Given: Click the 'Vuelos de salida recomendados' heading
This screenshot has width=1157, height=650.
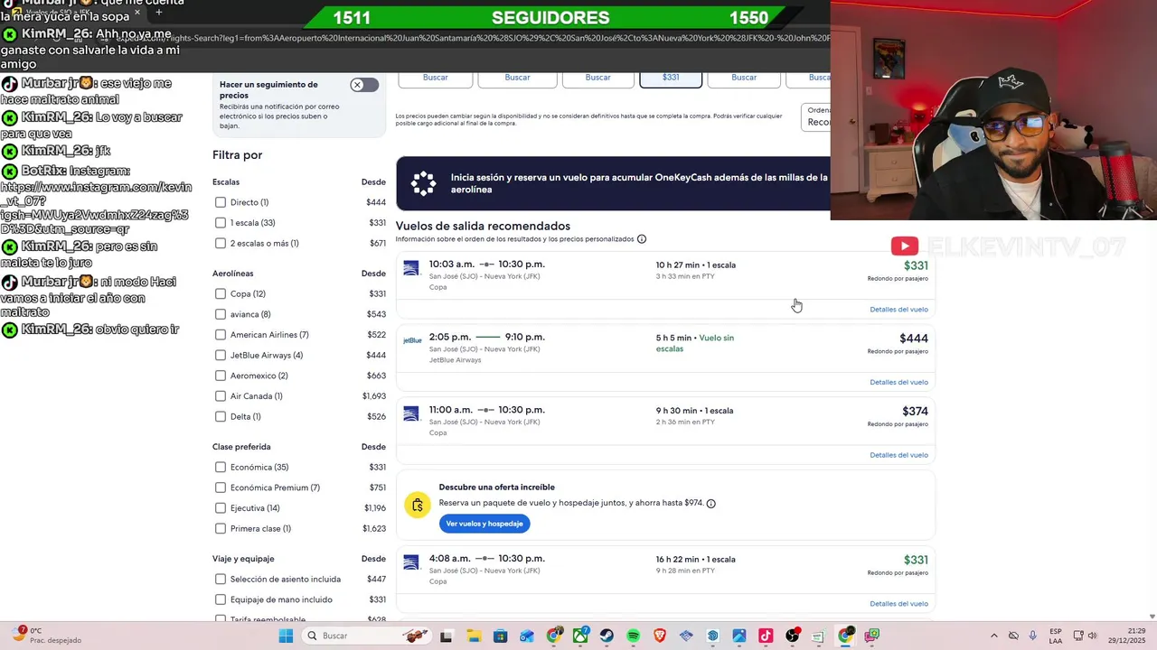Looking at the screenshot, I should click(x=483, y=226).
